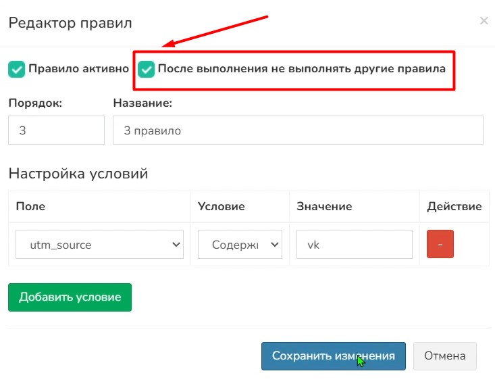Click into the "Название" text field
Screen dimensions: 495x392
coord(298,130)
